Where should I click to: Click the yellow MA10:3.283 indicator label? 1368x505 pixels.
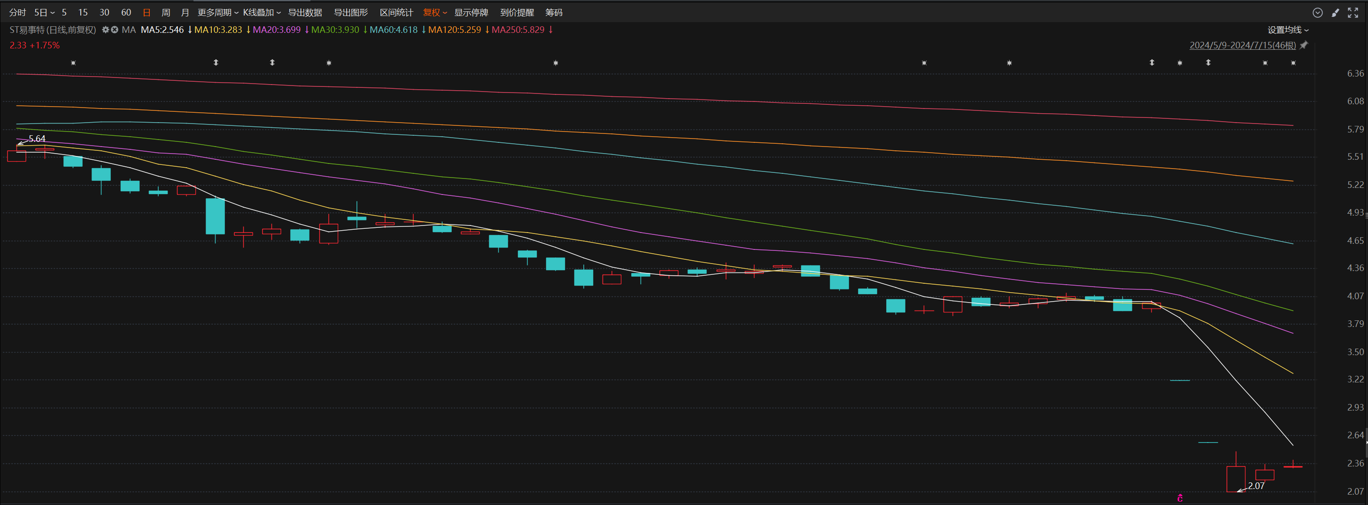pos(218,30)
